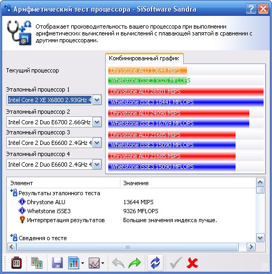Image resolution: width=272 pixels, height=274 pixels.
Task: Go back with the grey arrow icon
Action: (x=118, y=263)
